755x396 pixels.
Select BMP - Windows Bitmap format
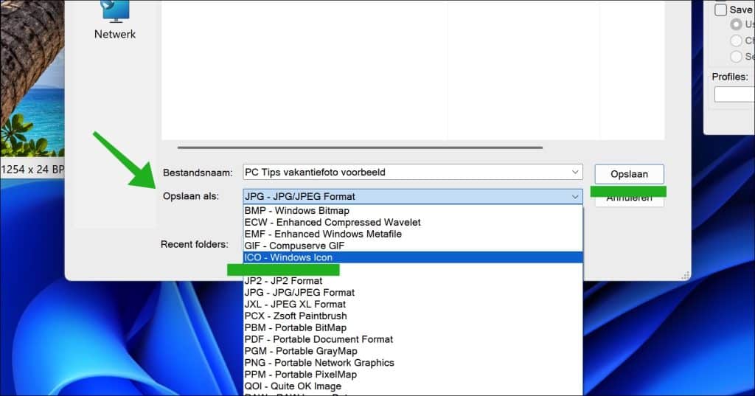coord(413,210)
